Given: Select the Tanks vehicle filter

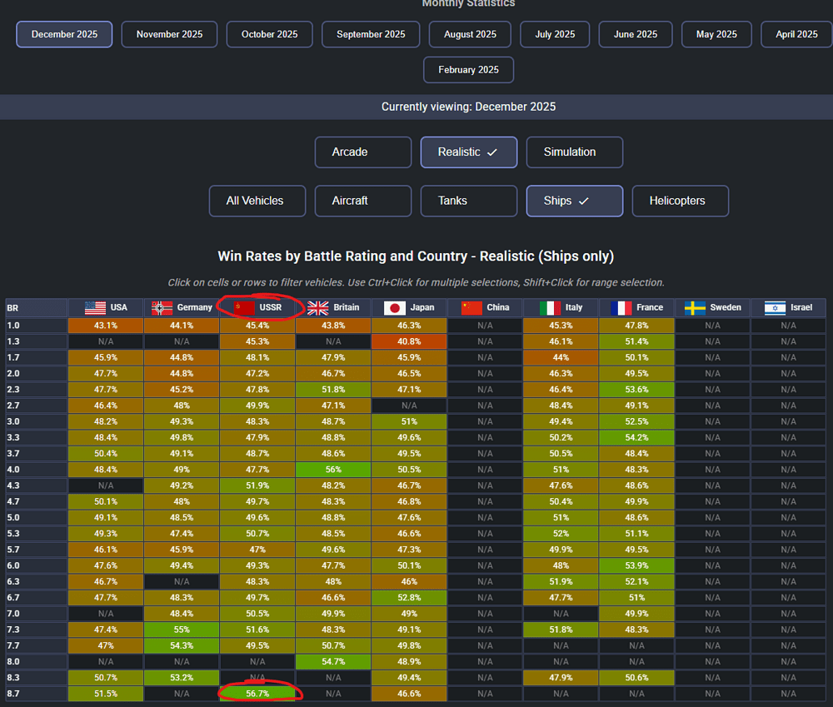Looking at the screenshot, I should point(469,201).
